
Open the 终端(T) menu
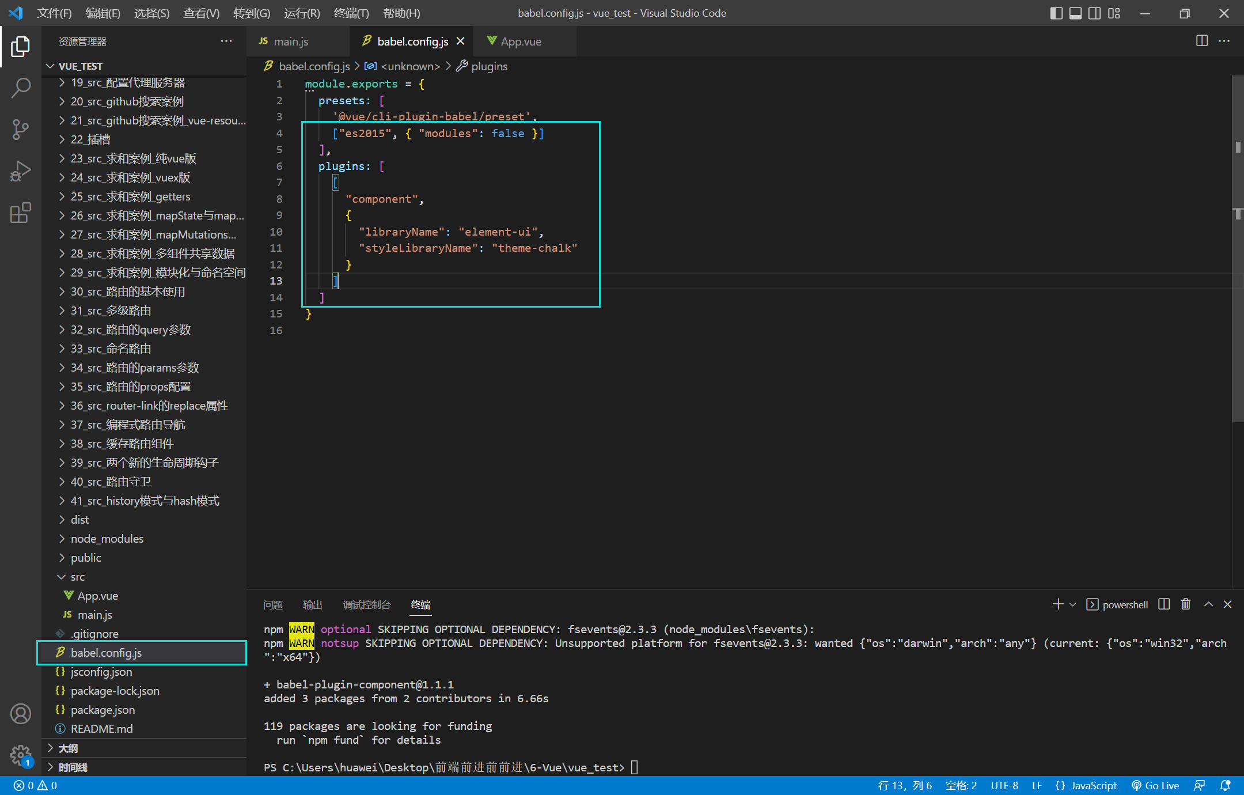coord(351,13)
